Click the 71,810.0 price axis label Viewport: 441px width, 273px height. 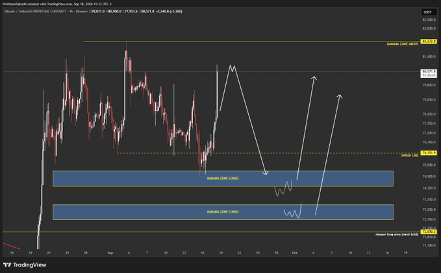coord(429,237)
